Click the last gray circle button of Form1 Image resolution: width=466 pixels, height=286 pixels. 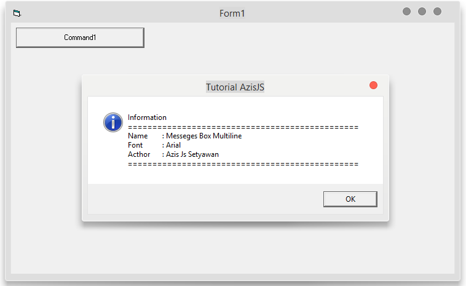pyautogui.click(x=438, y=11)
